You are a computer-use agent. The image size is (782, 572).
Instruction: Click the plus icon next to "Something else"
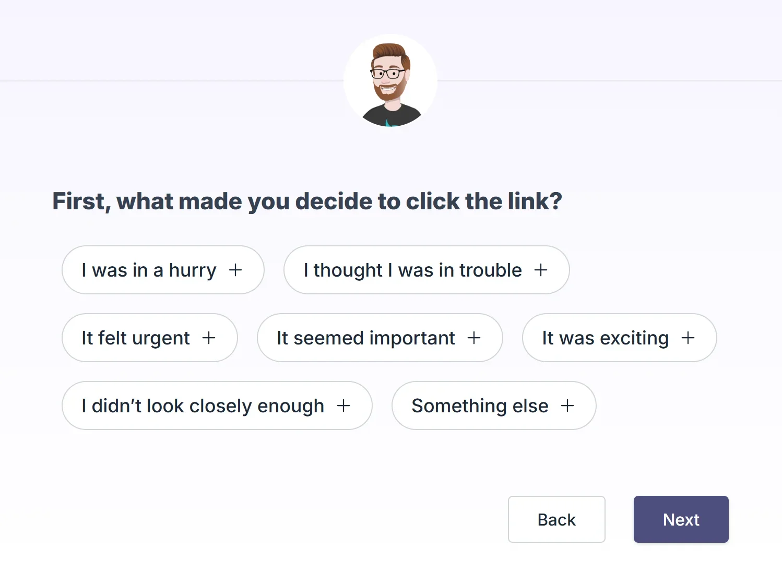pyautogui.click(x=567, y=406)
